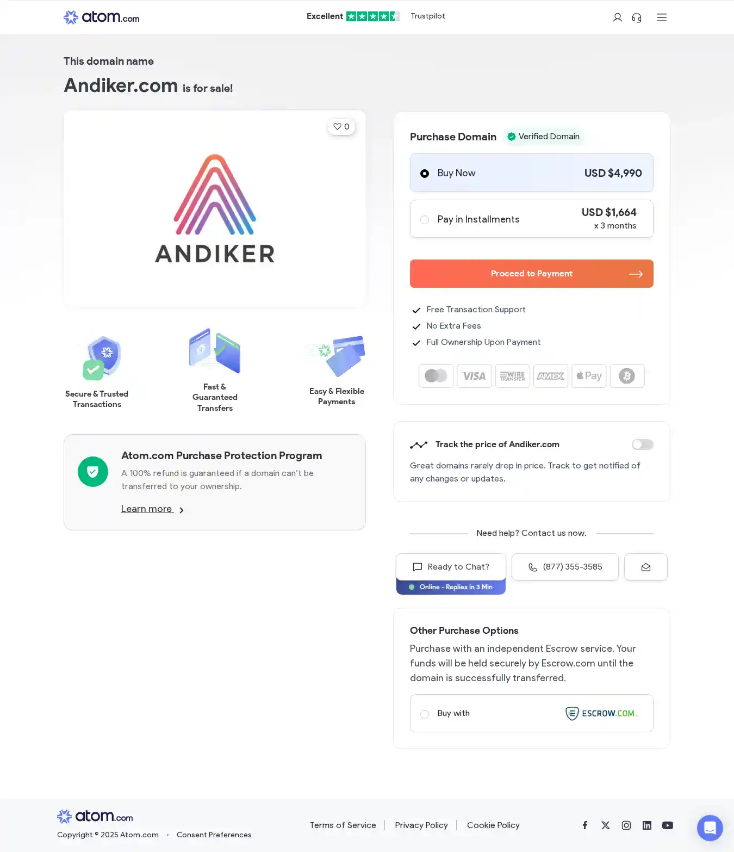This screenshot has width=734, height=852.
Task: Click the headset support icon
Action: point(637,17)
